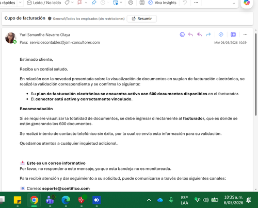
Task: Click recipient servicioscontables@jsm-consultores.com
Action: (64, 42)
